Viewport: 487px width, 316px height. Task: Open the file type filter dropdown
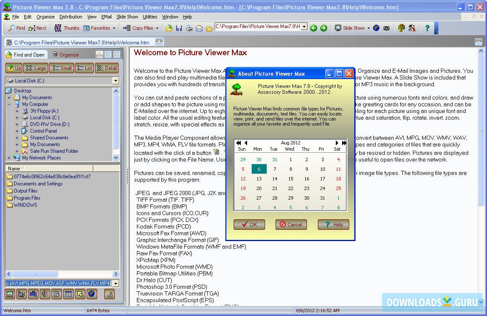pyautogui.click(x=116, y=283)
